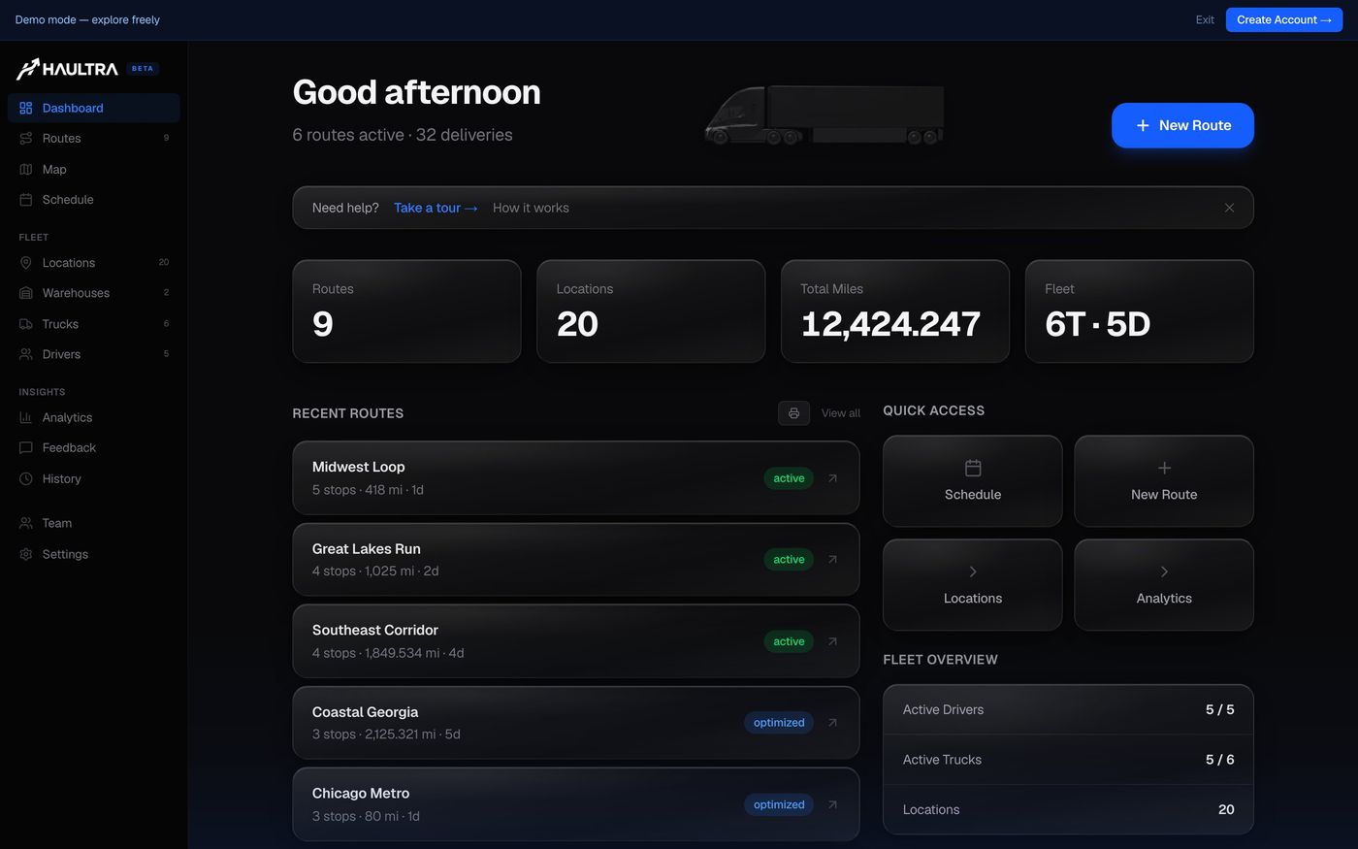This screenshot has width=1358, height=849.
Task: Click the Locations stat card showing 20
Action: coord(651,311)
